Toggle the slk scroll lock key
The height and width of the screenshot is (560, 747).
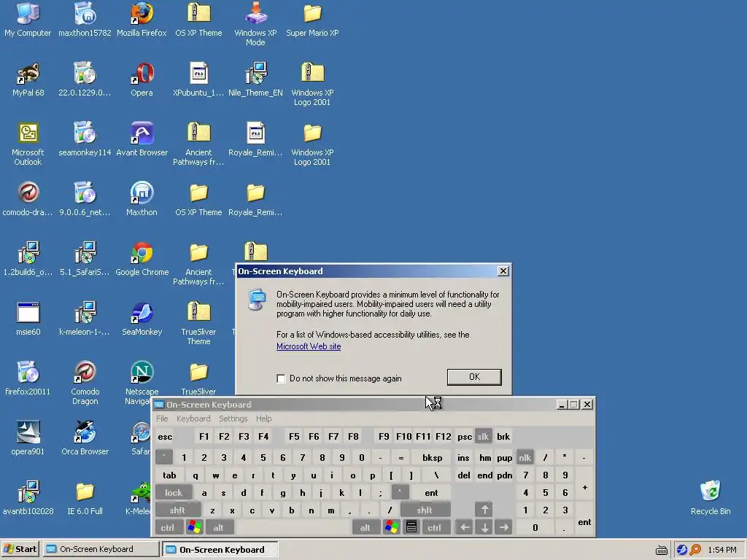click(x=483, y=437)
